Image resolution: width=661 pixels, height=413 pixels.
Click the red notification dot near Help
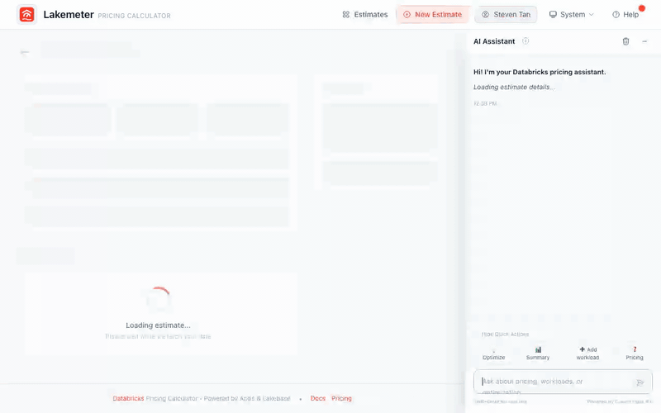point(642,8)
